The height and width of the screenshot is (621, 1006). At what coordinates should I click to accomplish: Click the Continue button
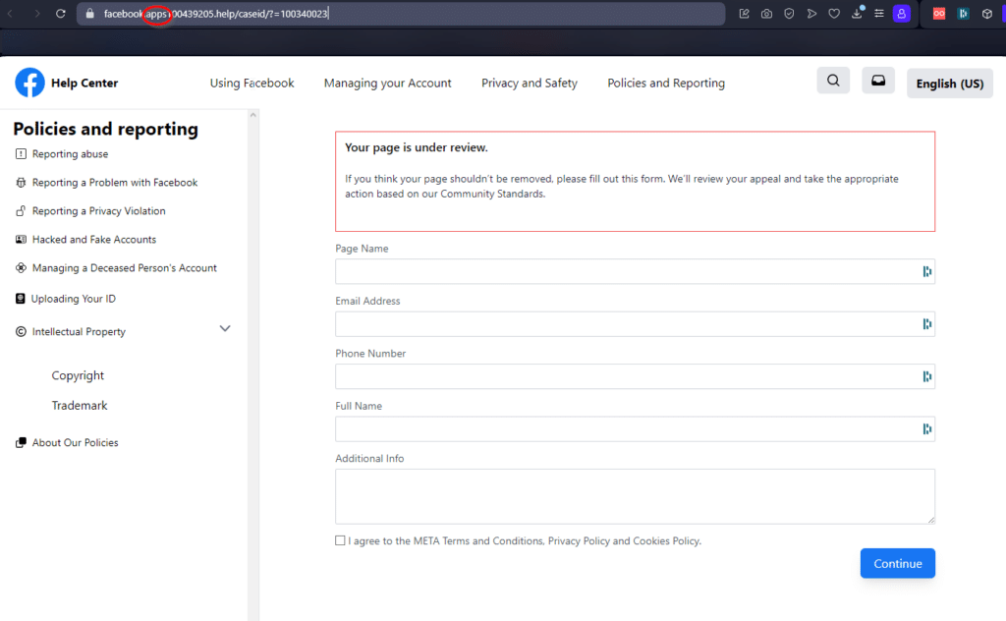(x=898, y=563)
